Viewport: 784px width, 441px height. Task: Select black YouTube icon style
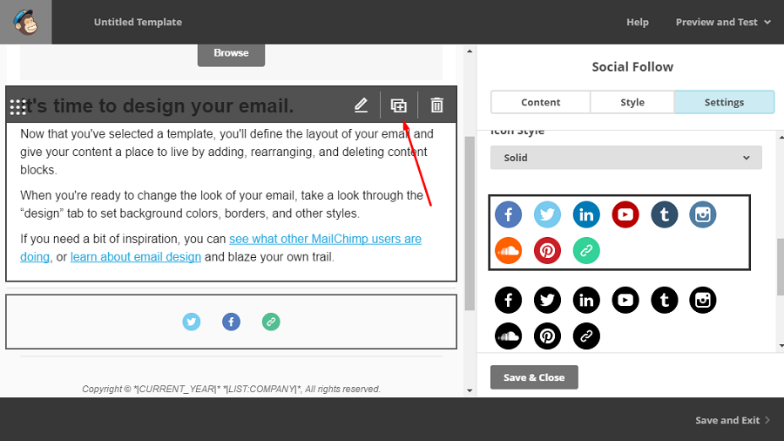click(x=625, y=300)
